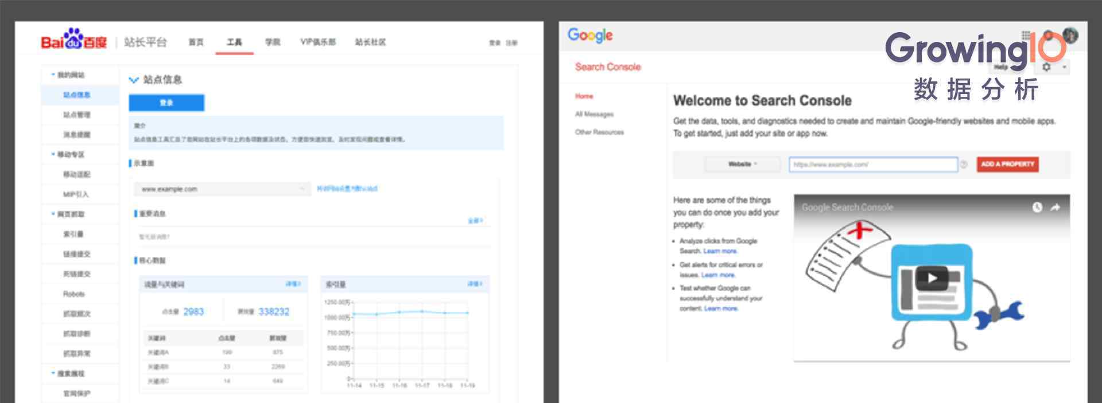
Task: Click the 关键词C row in keyword table
Action: [223, 381]
